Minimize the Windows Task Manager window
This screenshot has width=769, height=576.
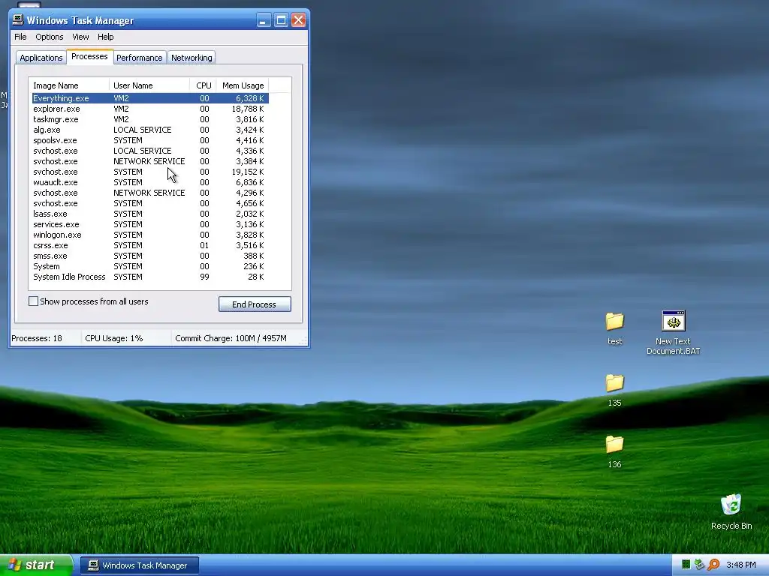264,20
